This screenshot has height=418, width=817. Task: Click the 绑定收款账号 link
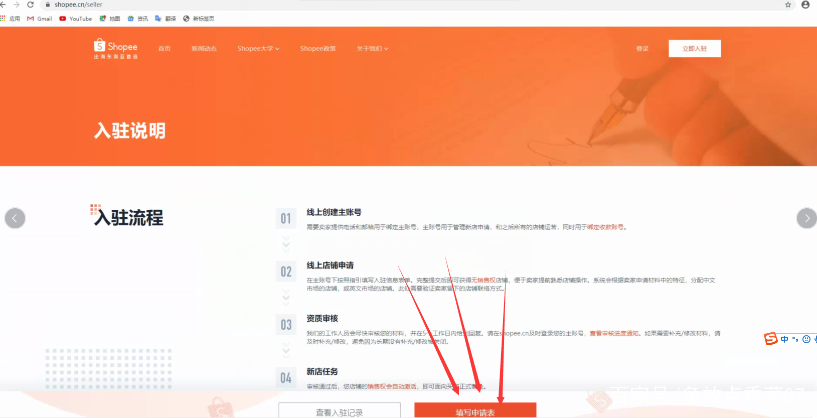[605, 227]
